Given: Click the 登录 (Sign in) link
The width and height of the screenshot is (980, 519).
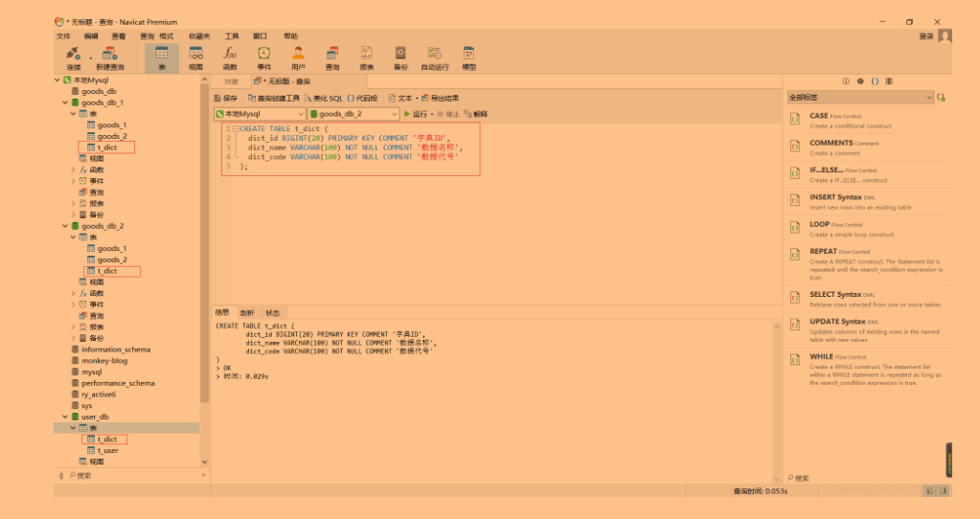Looking at the screenshot, I should 926,36.
